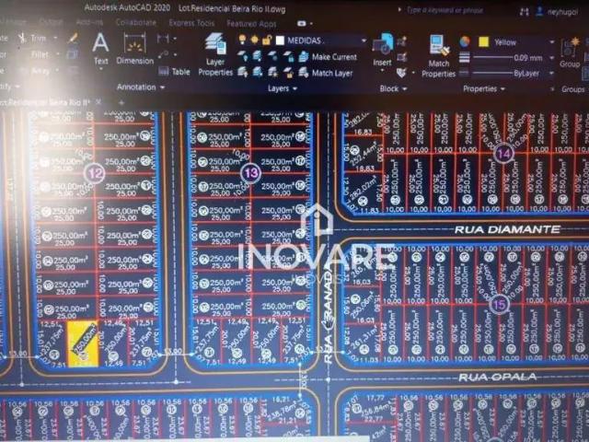Viewport: 589px width, 442px height.
Task: Open the Trim dropdown arrow
Action: (x=55, y=38)
